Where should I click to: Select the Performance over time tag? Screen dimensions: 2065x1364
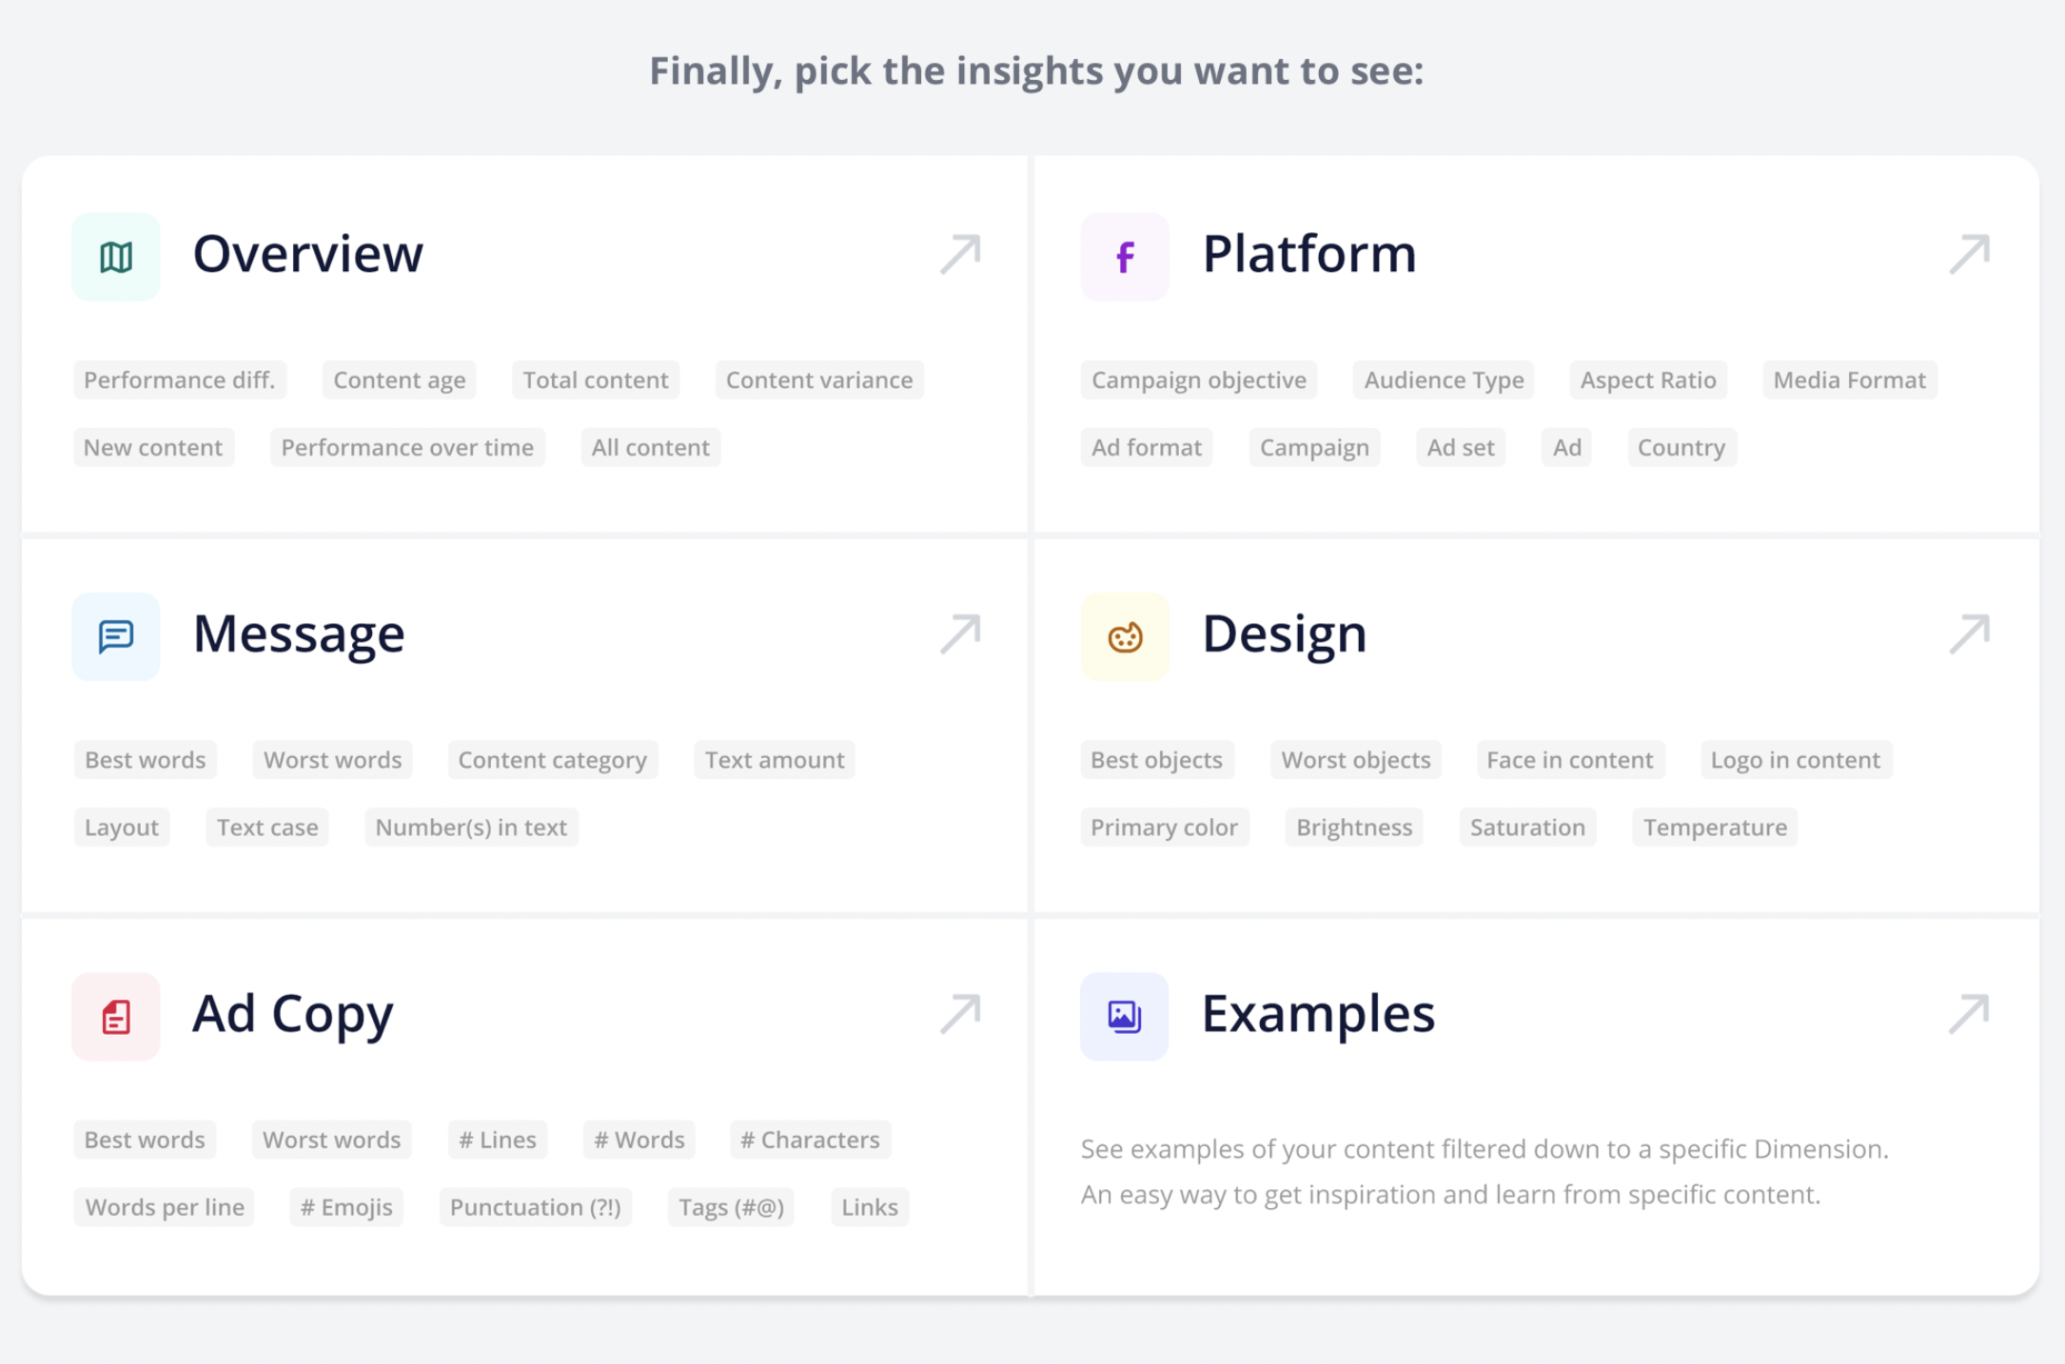pyautogui.click(x=407, y=447)
